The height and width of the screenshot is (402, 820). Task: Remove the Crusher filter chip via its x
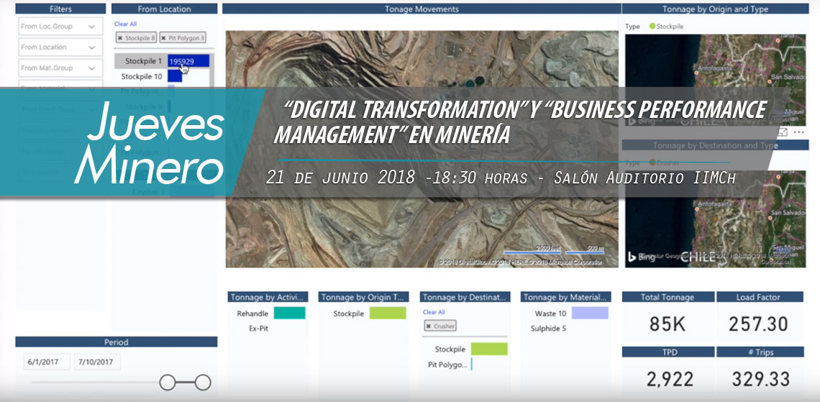point(428,326)
